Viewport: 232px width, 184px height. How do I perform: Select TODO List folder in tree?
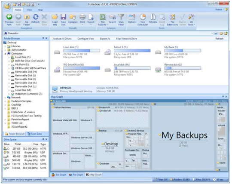[x=17, y=123]
